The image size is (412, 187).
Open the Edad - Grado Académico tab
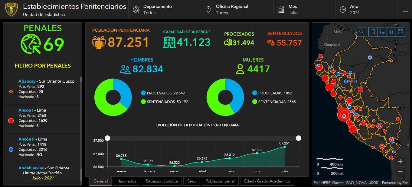(267, 181)
